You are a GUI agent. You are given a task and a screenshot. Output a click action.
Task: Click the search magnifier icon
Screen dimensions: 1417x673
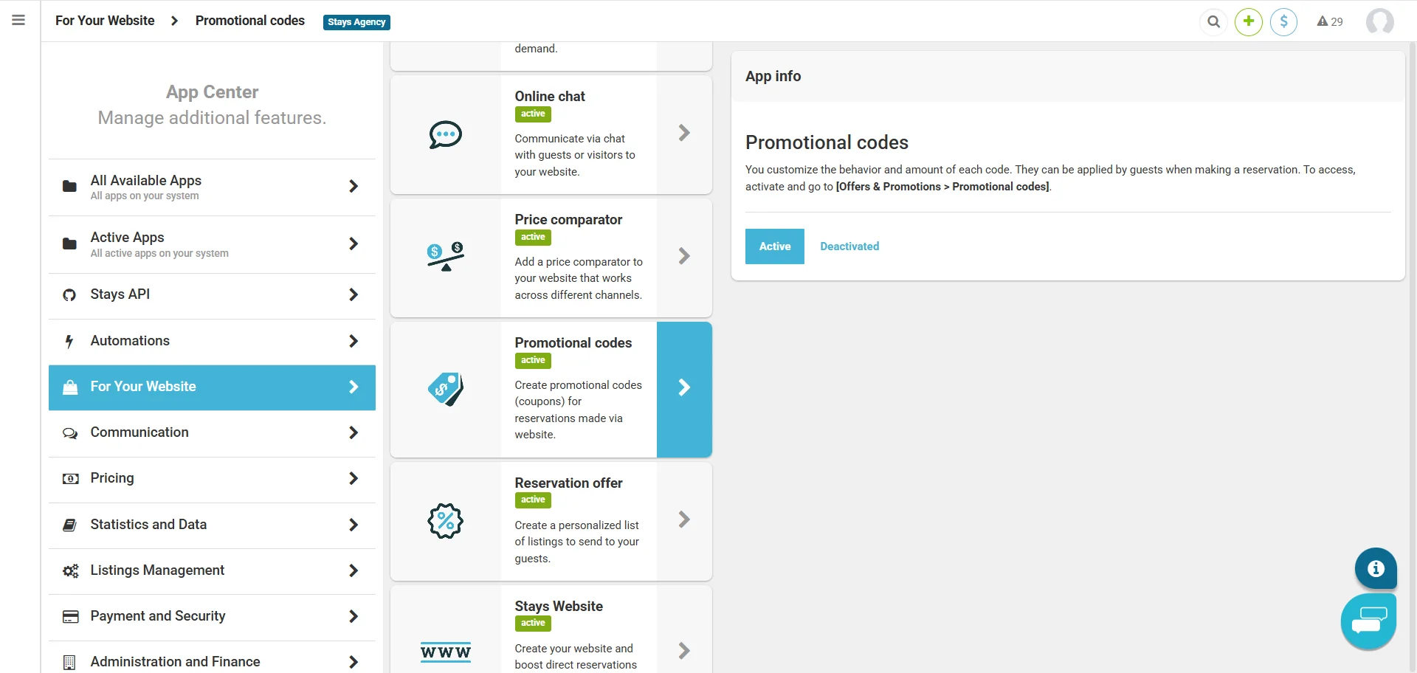coord(1213,21)
